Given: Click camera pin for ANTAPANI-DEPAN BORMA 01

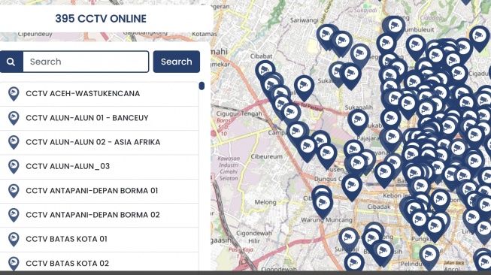Looking at the screenshot, I should tap(14, 191).
